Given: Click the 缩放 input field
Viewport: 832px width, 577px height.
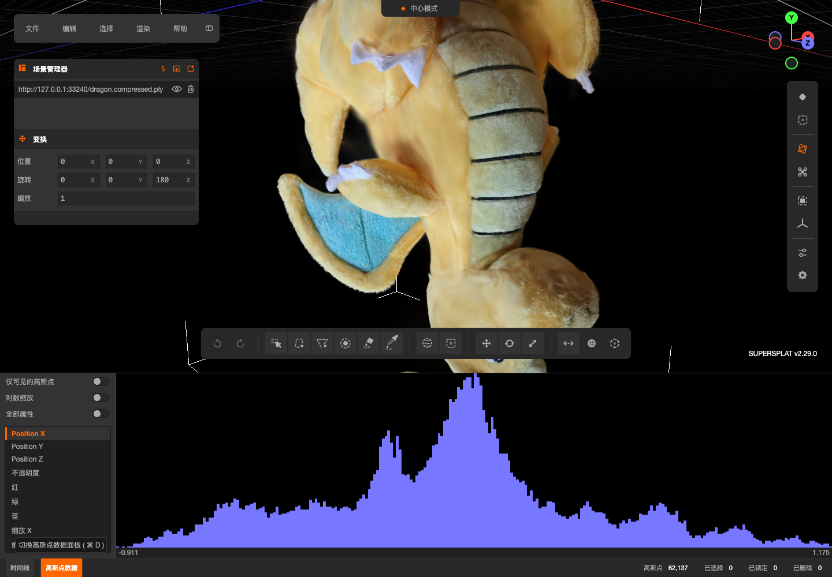Looking at the screenshot, I should (127, 198).
